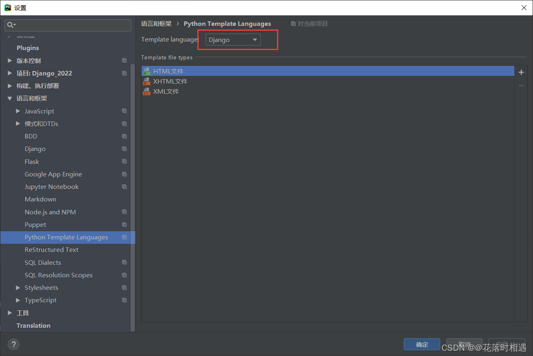Click the XHTML file type icon
This screenshot has height=356, width=533.
click(146, 81)
